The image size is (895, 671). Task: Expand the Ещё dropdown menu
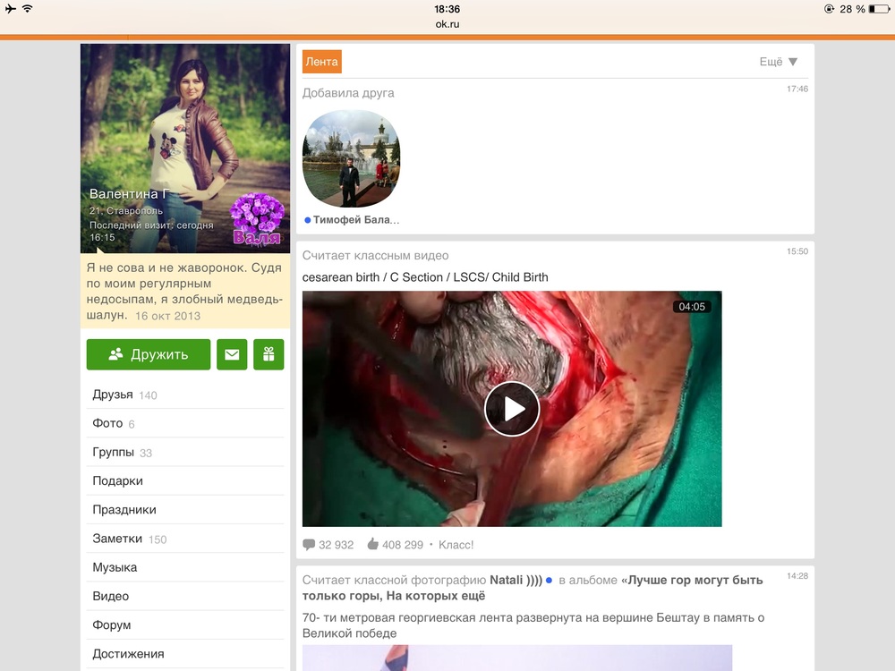coord(778,62)
